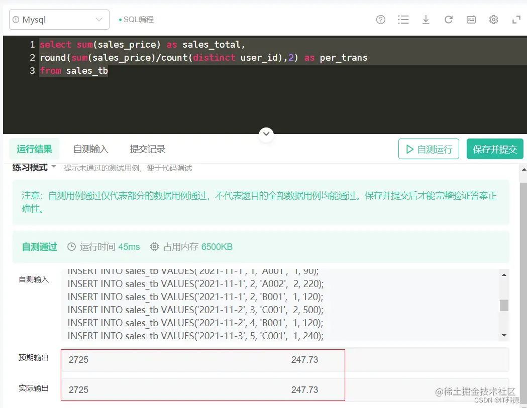Click expected output value 2725

(79, 360)
